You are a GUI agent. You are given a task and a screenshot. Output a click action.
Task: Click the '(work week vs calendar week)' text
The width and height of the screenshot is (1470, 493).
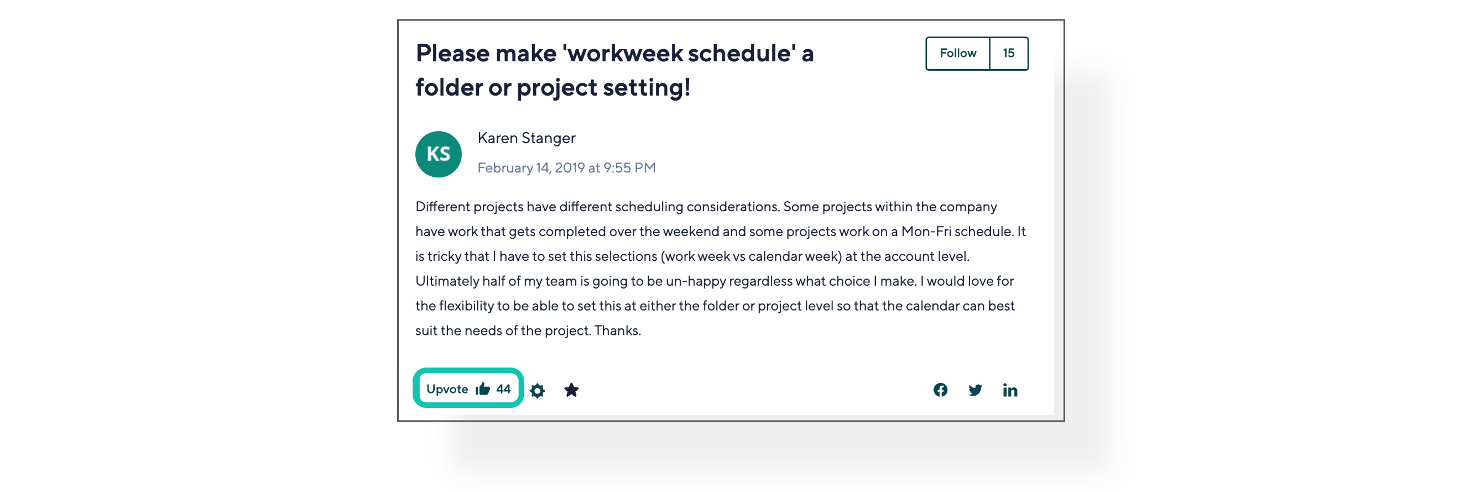pos(751,256)
